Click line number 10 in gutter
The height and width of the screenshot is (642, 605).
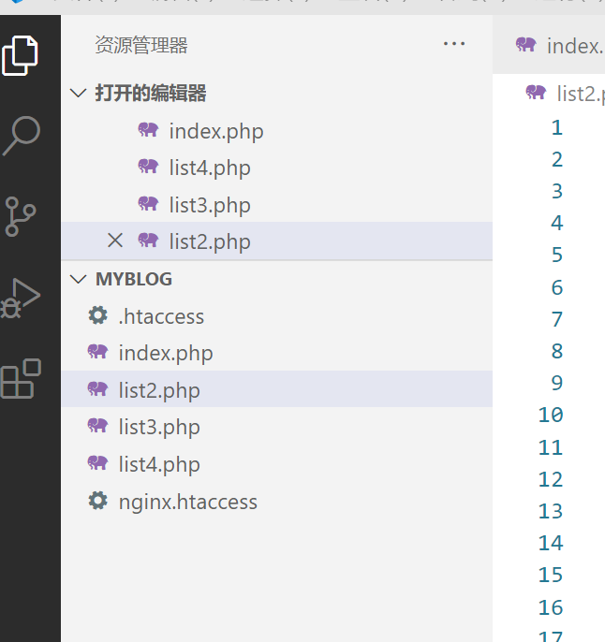click(x=551, y=416)
